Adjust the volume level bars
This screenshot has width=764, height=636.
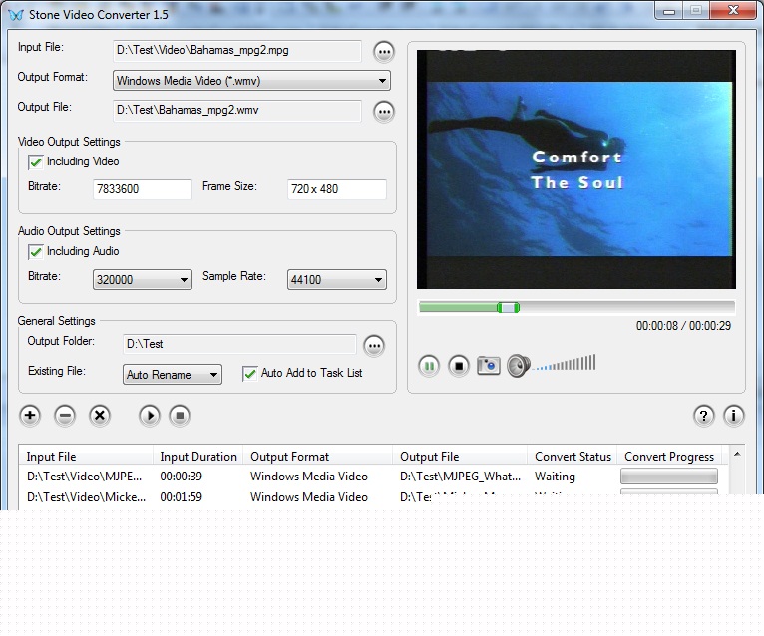tap(565, 363)
